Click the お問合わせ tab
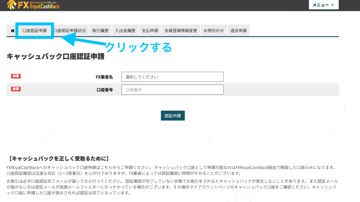The height and width of the screenshot is (202, 360). pyautogui.click(x=214, y=31)
